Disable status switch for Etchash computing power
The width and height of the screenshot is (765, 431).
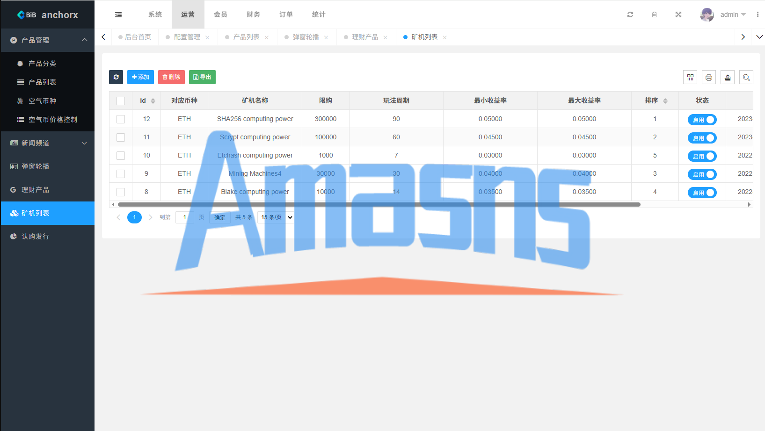point(702,156)
